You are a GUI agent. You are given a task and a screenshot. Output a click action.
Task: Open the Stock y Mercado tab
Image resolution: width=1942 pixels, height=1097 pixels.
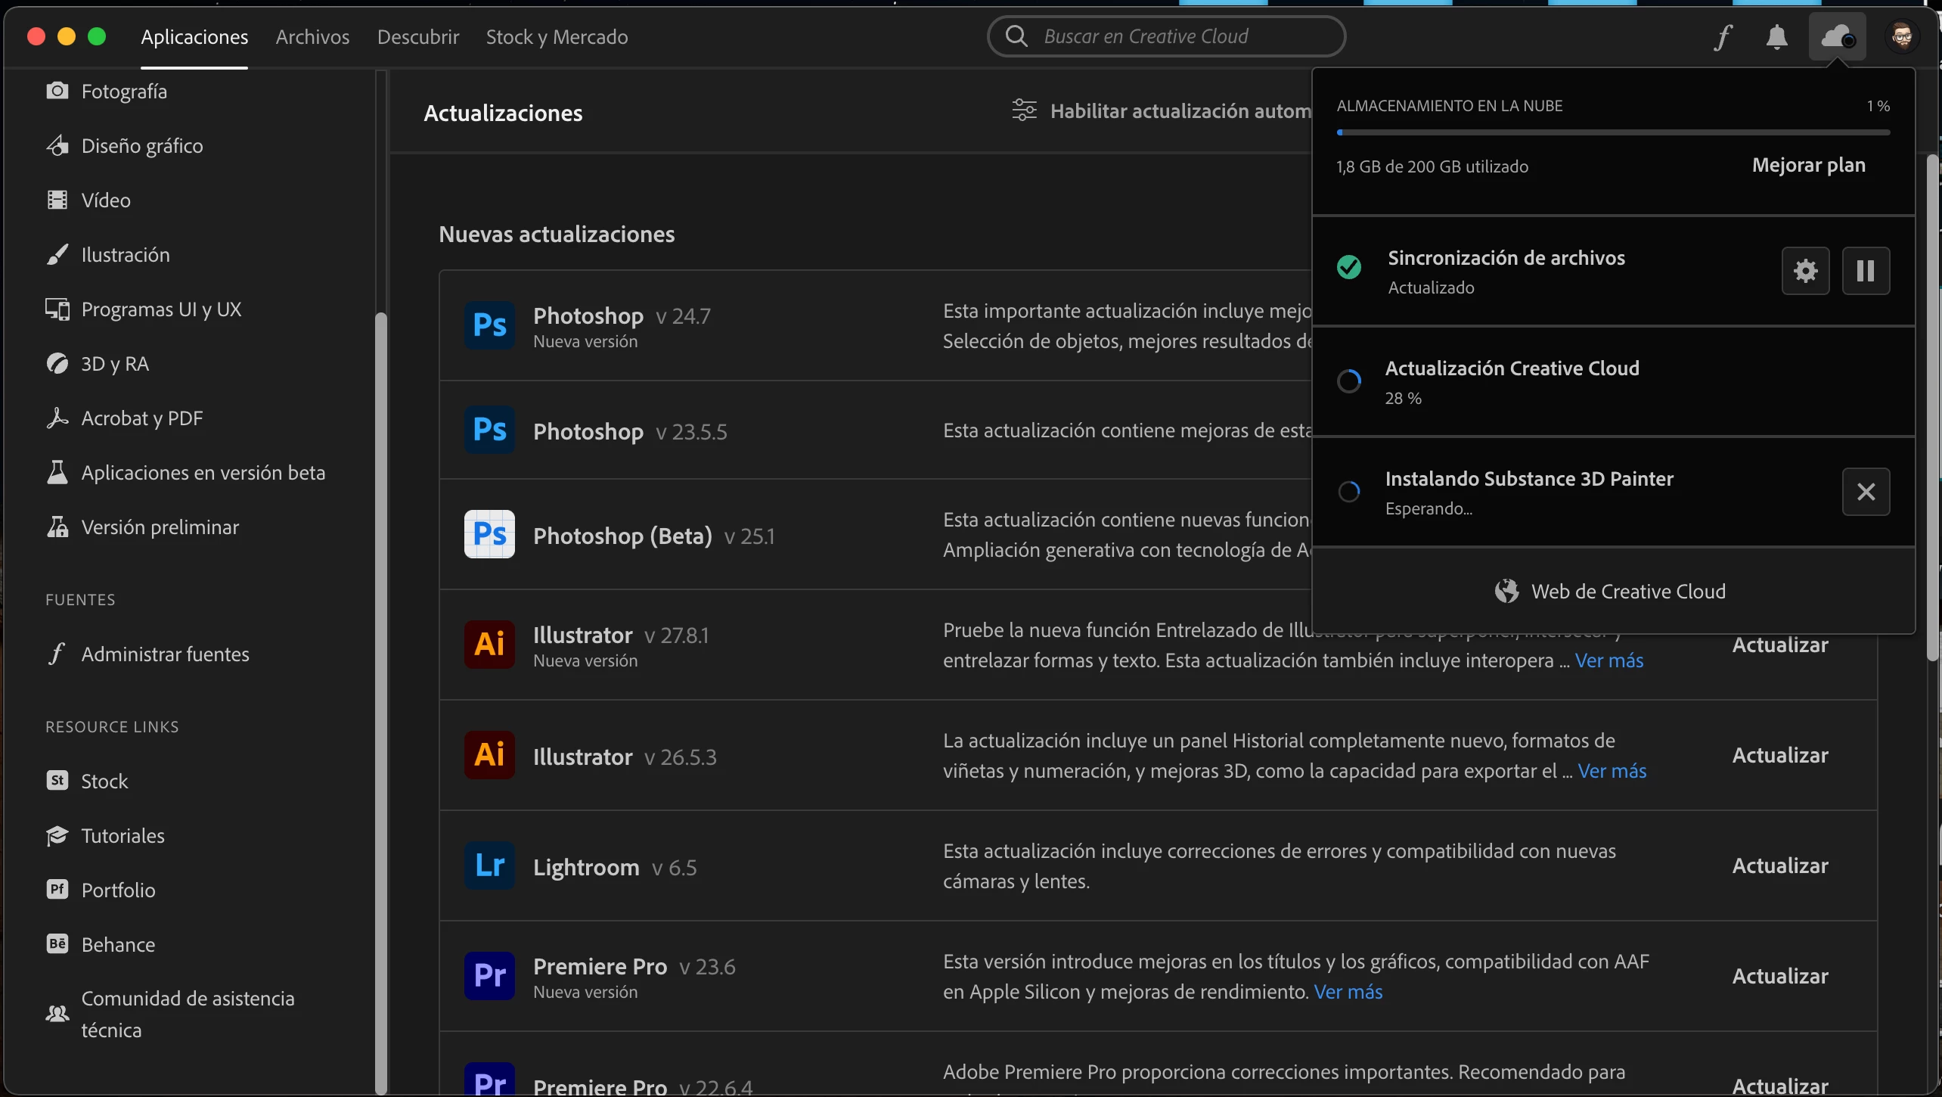coord(557,37)
